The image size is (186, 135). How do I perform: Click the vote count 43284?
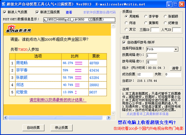point(94,78)
